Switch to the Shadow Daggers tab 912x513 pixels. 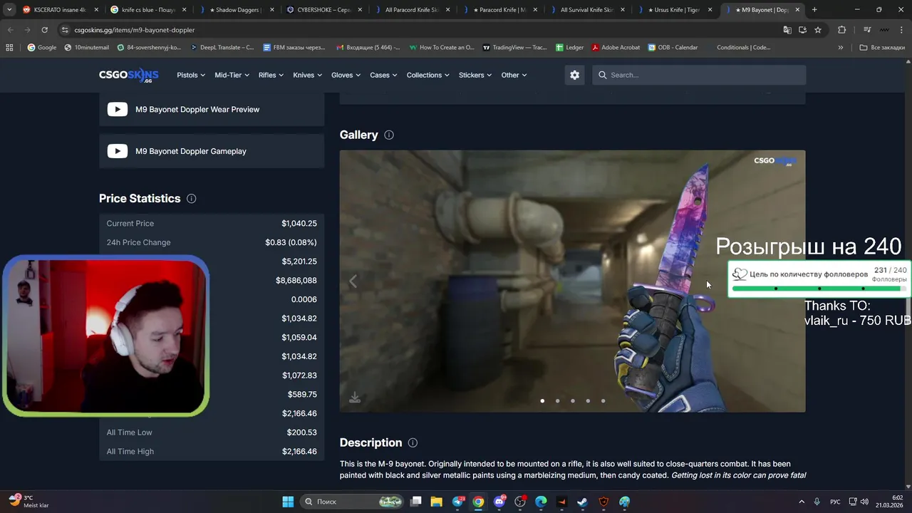[x=235, y=10]
